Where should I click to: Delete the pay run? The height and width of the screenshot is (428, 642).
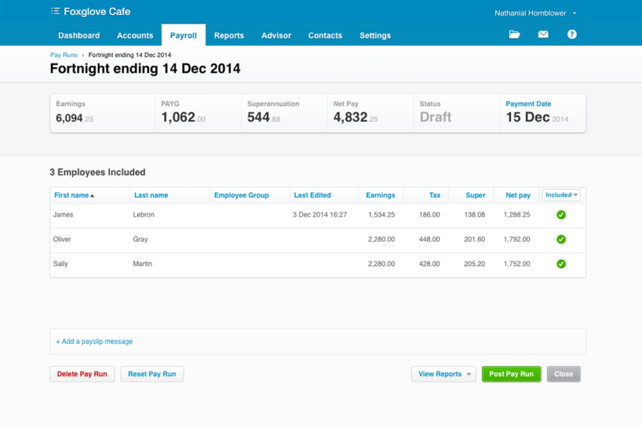click(82, 373)
